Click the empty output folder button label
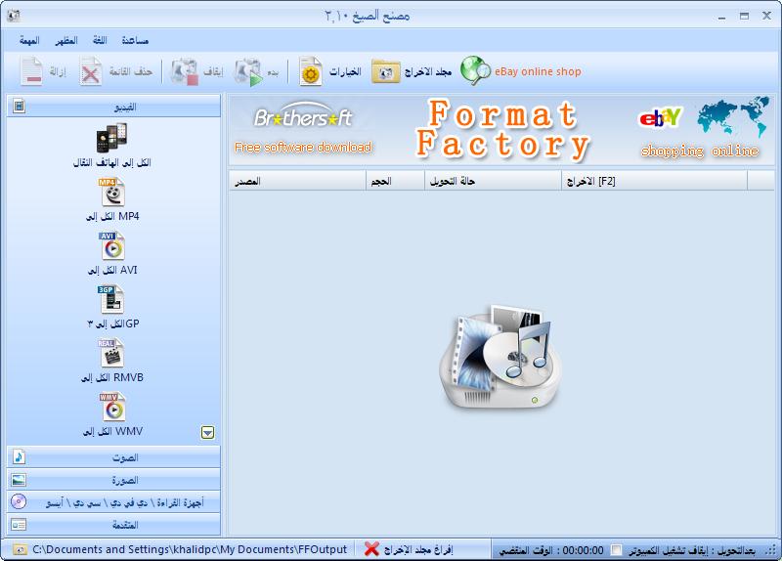The height and width of the screenshot is (561, 782). pos(418,549)
